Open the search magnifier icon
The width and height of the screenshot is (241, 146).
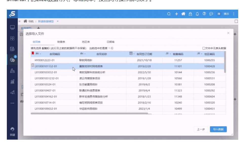[x=169, y=14]
